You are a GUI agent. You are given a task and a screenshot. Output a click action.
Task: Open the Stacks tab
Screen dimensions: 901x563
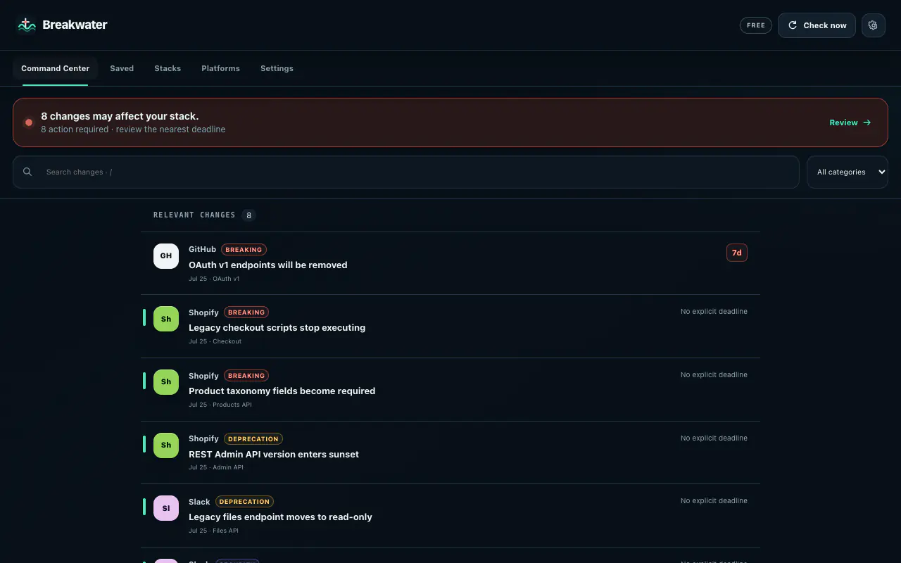click(168, 68)
